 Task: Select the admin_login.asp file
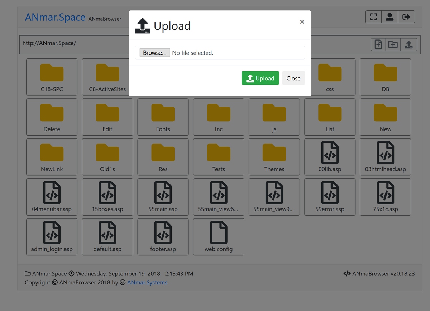[52, 237]
